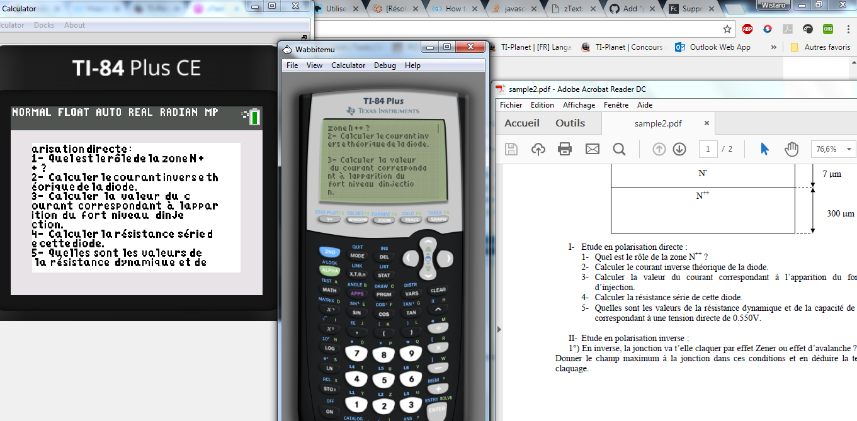This screenshot has height=421, width=857.
Task: Switch to the GitHub "Add" browser tab
Action: pyautogui.click(x=632, y=9)
